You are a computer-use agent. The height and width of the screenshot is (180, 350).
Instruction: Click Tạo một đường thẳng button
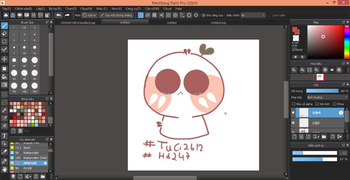click(x=116, y=15)
